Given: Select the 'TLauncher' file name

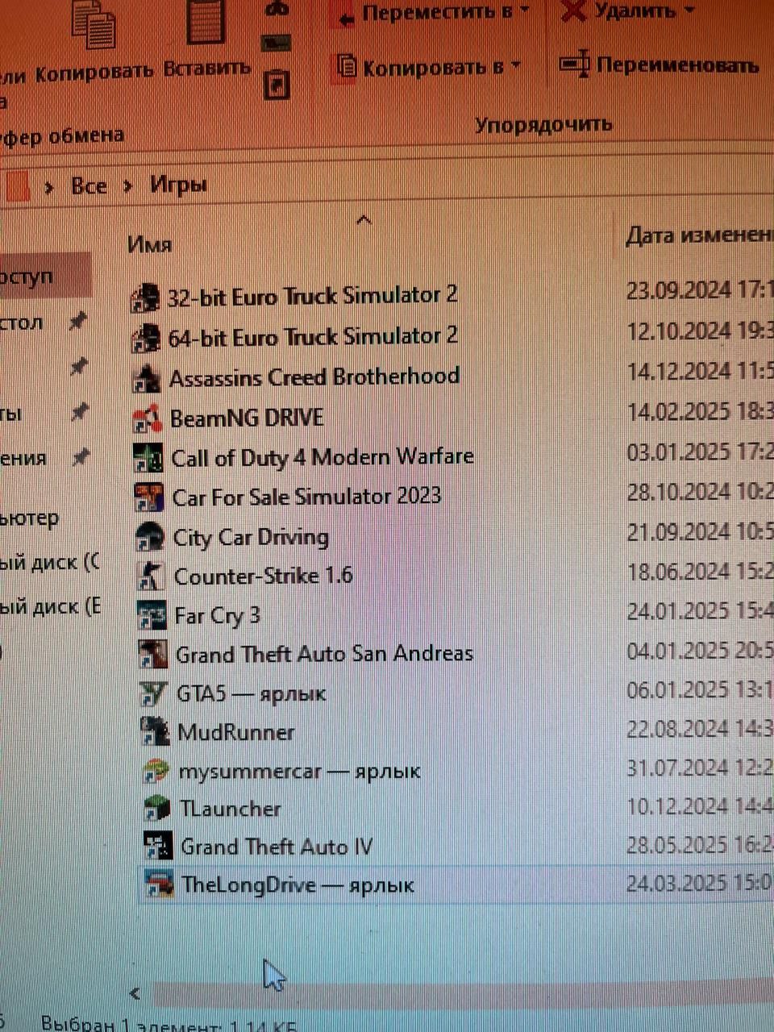Looking at the screenshot, I should tap(230, 809).
